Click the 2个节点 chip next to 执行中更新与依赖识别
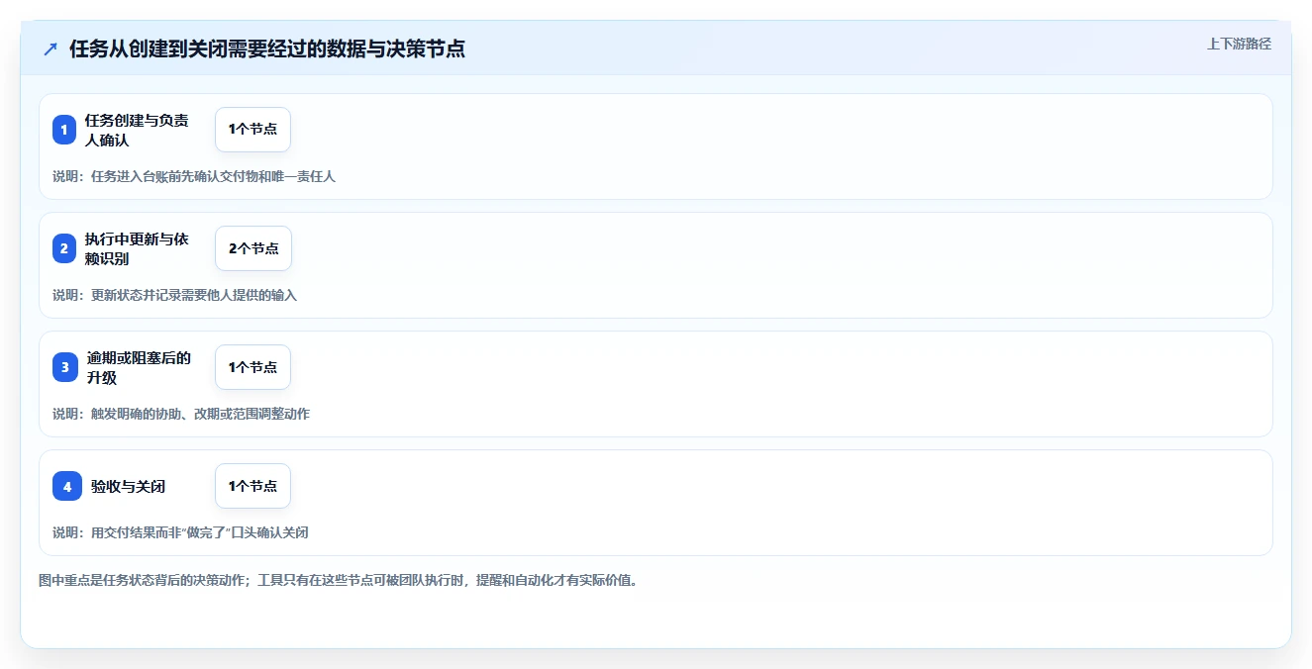The image size is (1312, 669). (253, 248)
